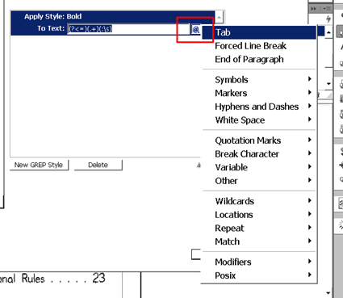Click the New GREP Style button
Viewport: 343px width, 298px height.
pyautogui.click(x=39, y=165)
